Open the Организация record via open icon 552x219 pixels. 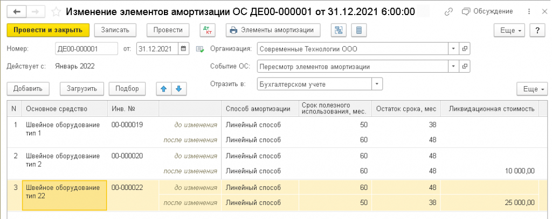click(x=465, y=49)
